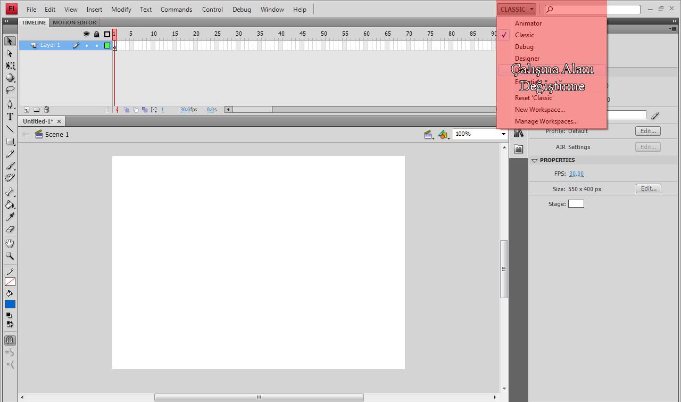681x402 pixels.
Task: Select the Eraser tool
Action: point(10,229)
